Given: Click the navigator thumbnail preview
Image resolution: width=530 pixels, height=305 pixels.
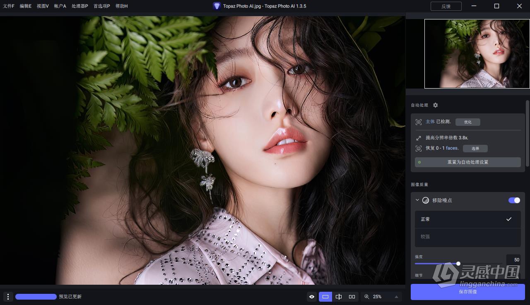Looking at the screenshot, I should click(x=477, y=54).
